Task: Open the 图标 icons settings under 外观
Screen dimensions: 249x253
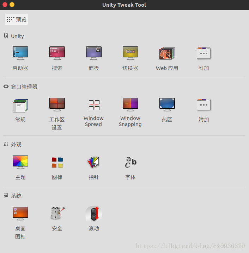Action: (x=57, y=162)
